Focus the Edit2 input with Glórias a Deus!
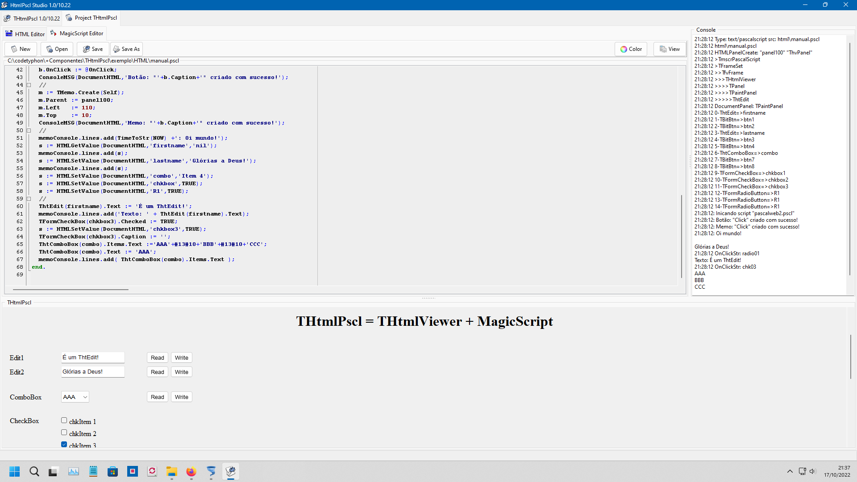Image resolution: width=857 pixels, height=482 pixels. point(93,372)
